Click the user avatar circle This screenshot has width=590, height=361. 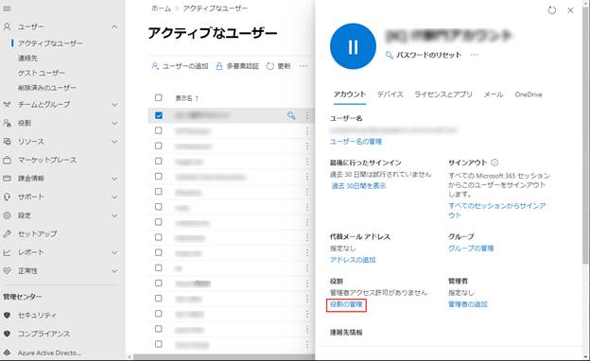[353, 46]
